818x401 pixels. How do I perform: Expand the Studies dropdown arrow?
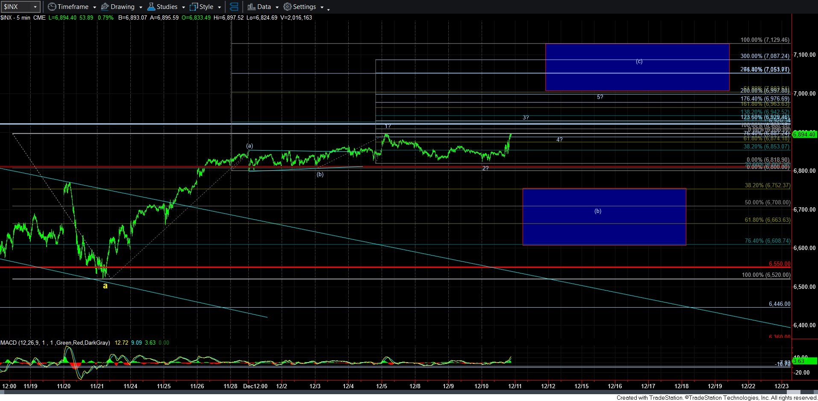tap(183, 7)
